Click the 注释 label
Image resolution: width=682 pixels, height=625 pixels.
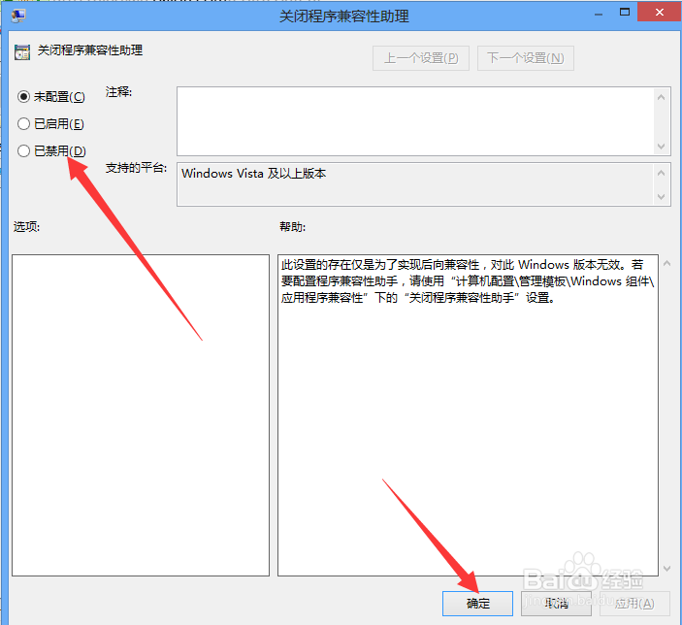(x=118, y=92)
